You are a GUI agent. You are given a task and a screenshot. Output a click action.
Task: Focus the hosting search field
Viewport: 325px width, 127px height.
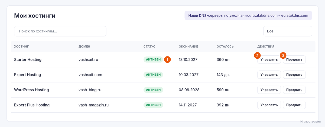tap(60, 31)
